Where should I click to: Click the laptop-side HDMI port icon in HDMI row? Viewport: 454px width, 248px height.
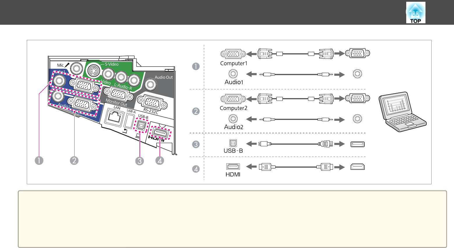click(x=358, y=167)
